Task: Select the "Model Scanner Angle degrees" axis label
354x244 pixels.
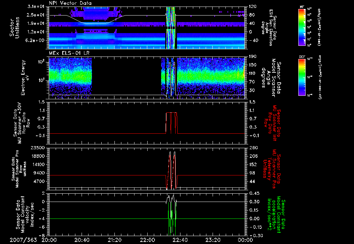Action: click(271, 78)
